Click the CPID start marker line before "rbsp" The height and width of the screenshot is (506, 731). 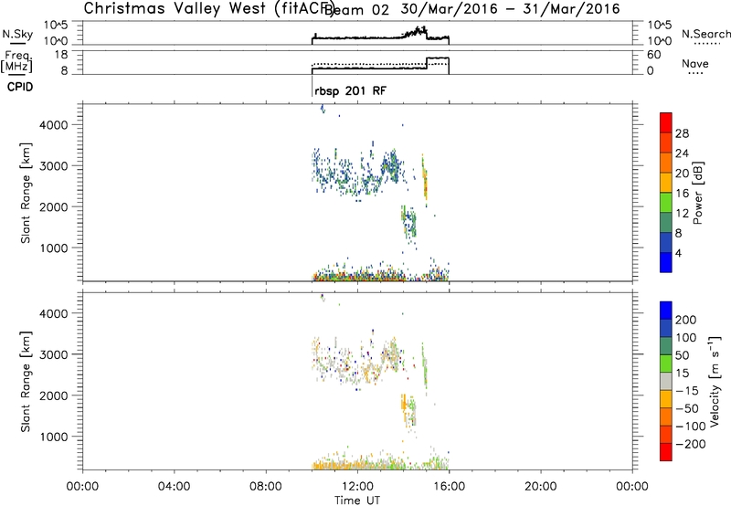[x=312, y=87]
